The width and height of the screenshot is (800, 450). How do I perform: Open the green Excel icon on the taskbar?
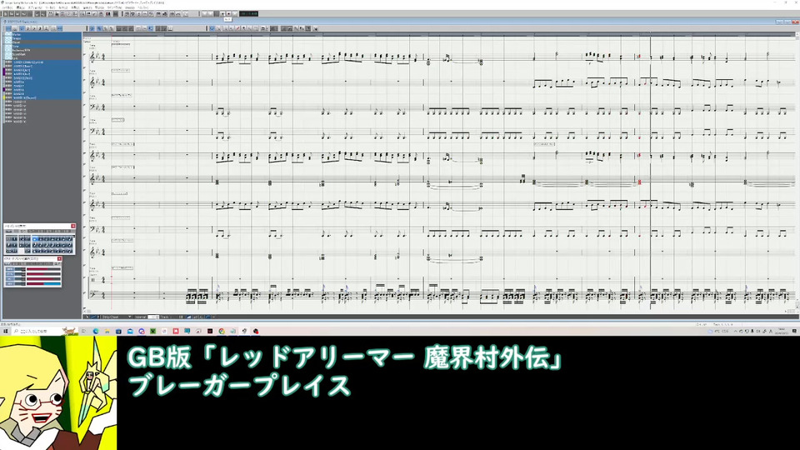(x=152, y=331)
